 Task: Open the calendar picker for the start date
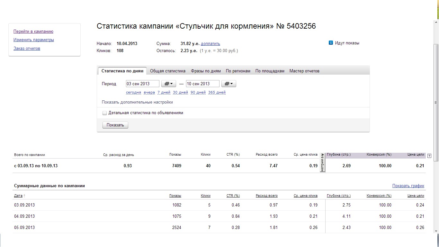[x=168, y=84]
